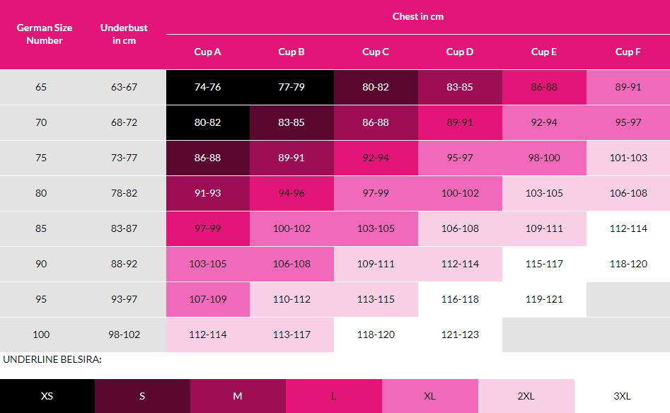Click the 3XL size legend label
The width and height of the screenshot is (670, 413).
(x=622, y=396)
